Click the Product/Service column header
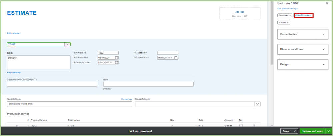The width and height of the screenshot is (333, 136). coord(39,120)
